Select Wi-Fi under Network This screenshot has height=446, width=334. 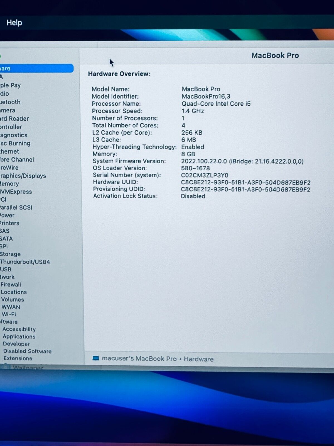9,314
